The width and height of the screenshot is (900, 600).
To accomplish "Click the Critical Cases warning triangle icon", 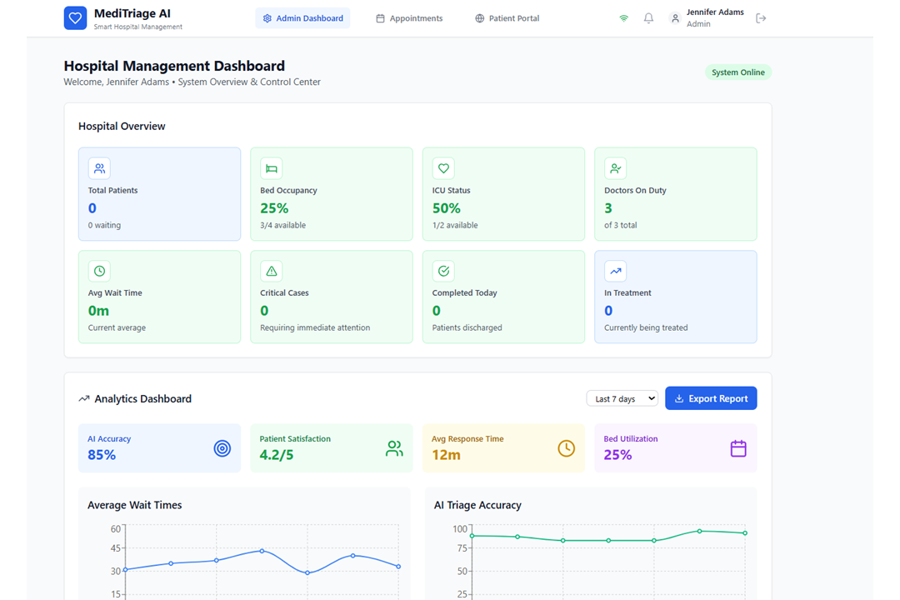I will (272, 271).
